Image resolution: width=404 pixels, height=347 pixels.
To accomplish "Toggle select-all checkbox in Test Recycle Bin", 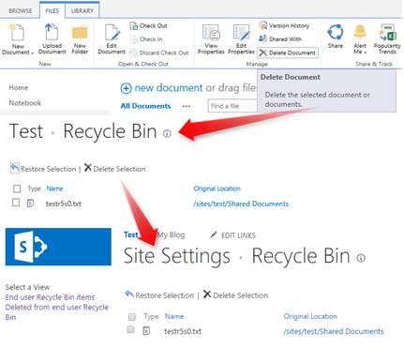I will click(x=17, y=189).
